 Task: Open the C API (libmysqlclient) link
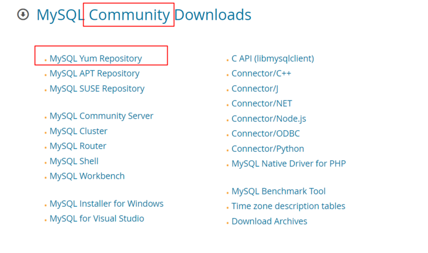pyautogui.click(x=272, y=58)
